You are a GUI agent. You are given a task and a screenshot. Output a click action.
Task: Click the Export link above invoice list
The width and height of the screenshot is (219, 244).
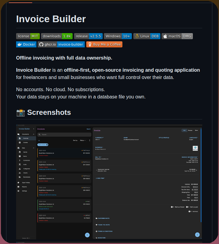[89, 129]
